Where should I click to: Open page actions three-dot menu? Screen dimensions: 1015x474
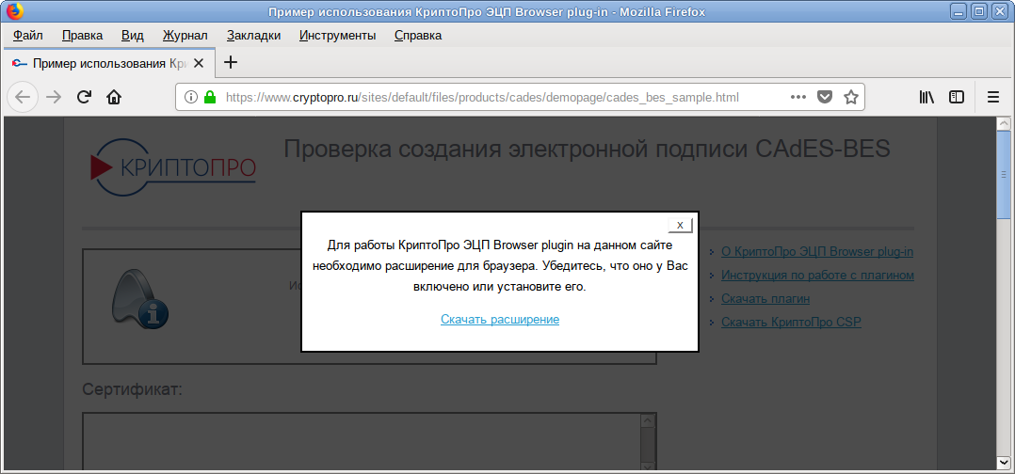point(798,97)
